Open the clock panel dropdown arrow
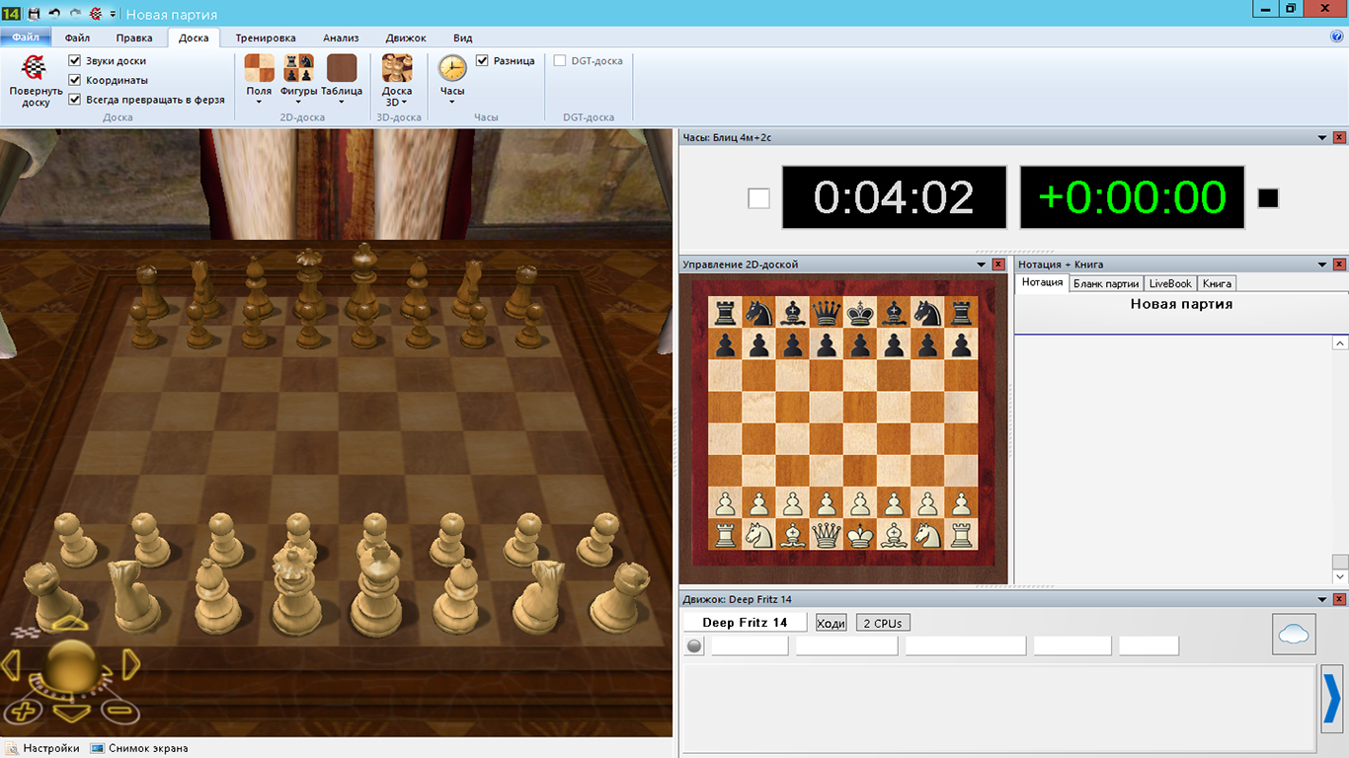This screenshot has width=1349, height=758. [1321, 138]
